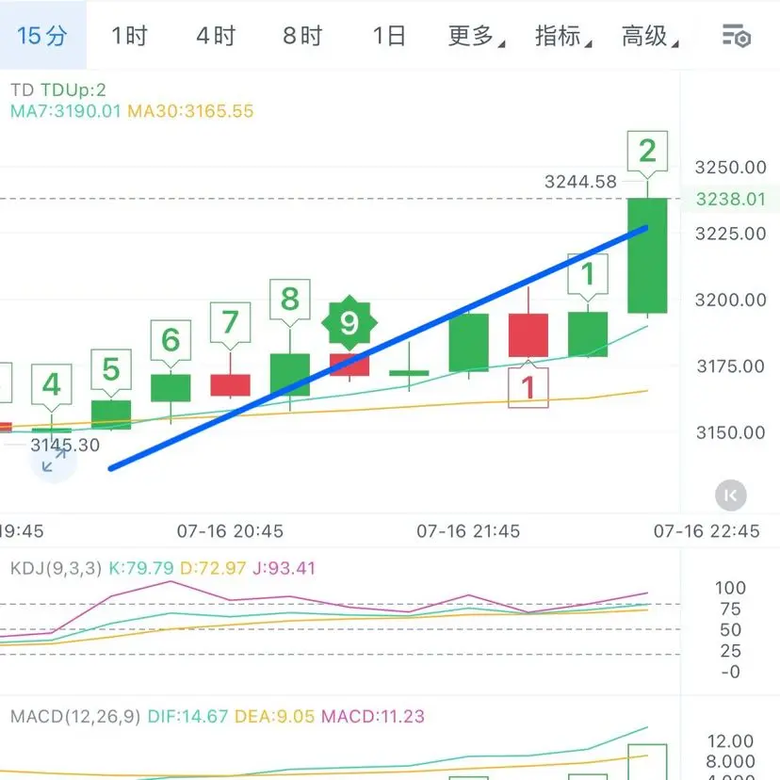
Task: Click the 3250.00 price axis label
Action: (x=730, y=167)
